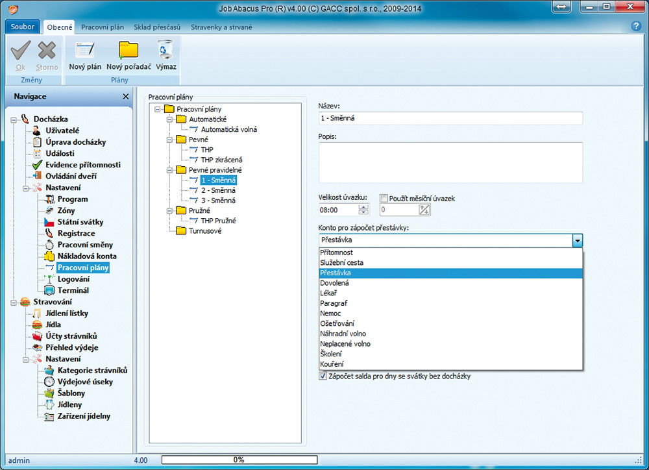The image size is (649, 470).
Task: Click the Uživatelé icon in navigation
Action: click(x=37, y=130)
